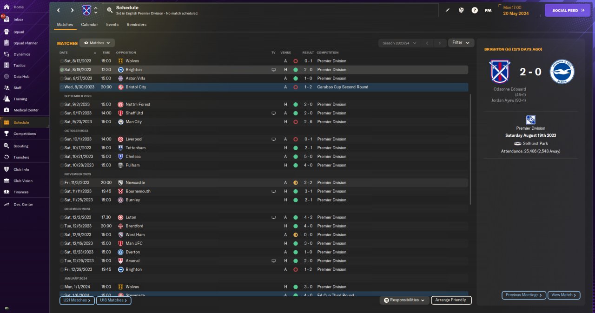
Task: Click the Social Feed button
Action: tap(567, 10)
